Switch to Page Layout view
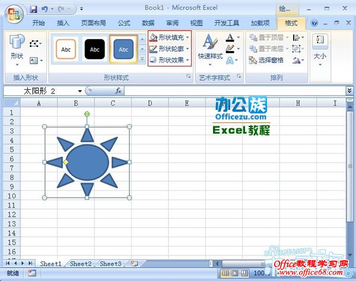Screen dimensions: 356x281 (235, 273)
